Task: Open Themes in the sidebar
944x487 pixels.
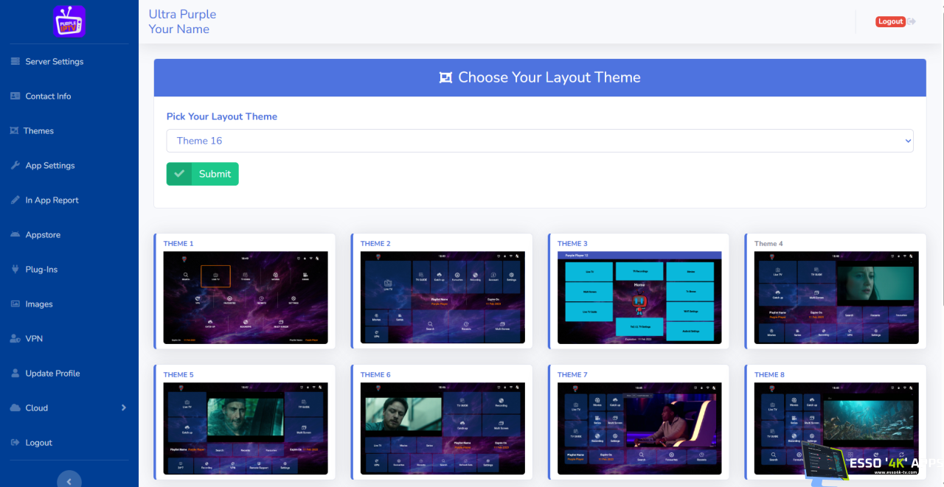Action: click(x=38, y=131)
